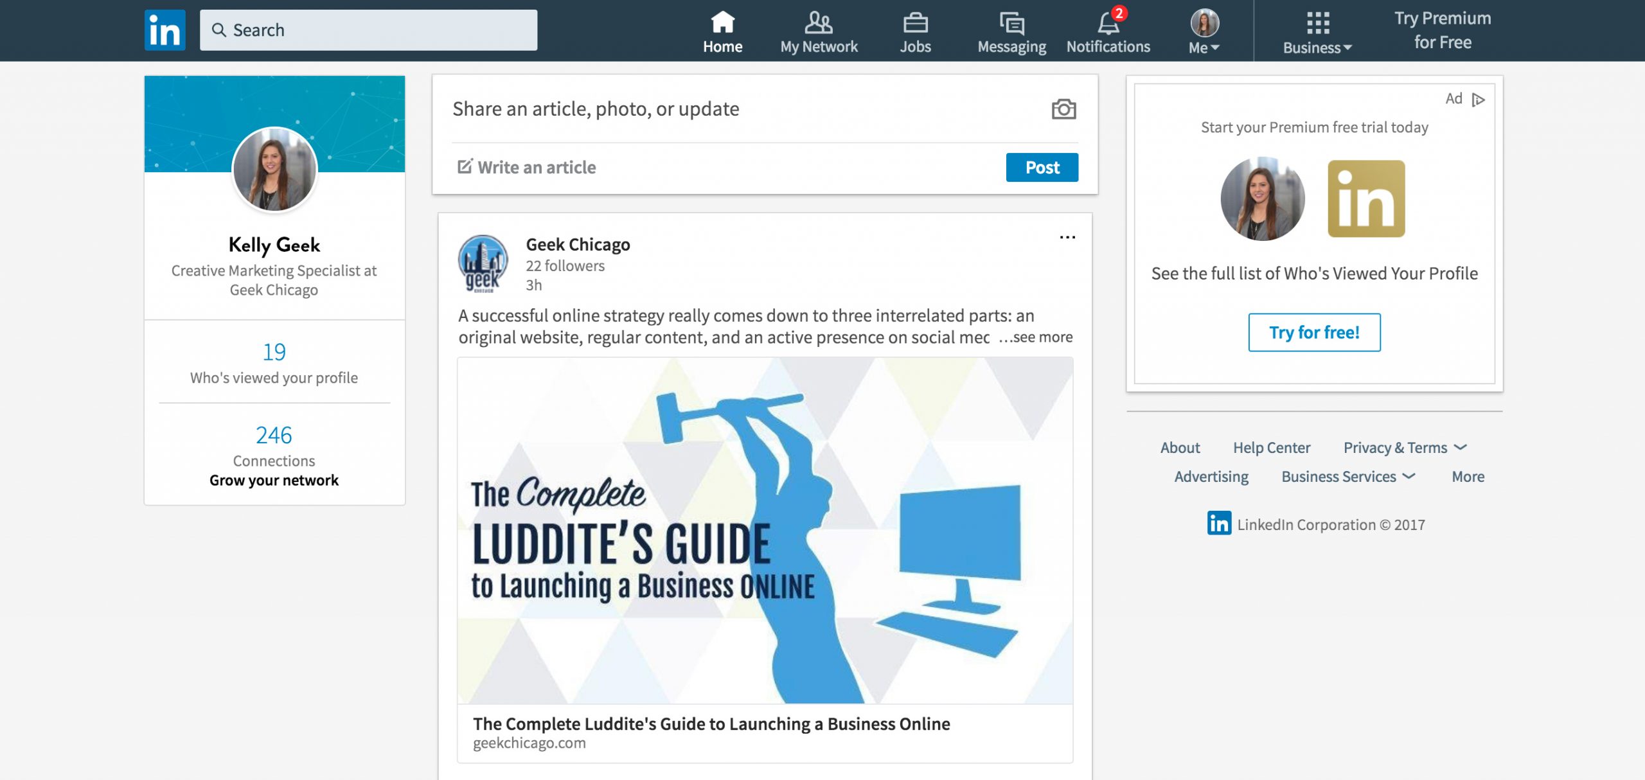Click the Try for free! button
This screenshot has width=1645, height=780.
click(1314, 332)
